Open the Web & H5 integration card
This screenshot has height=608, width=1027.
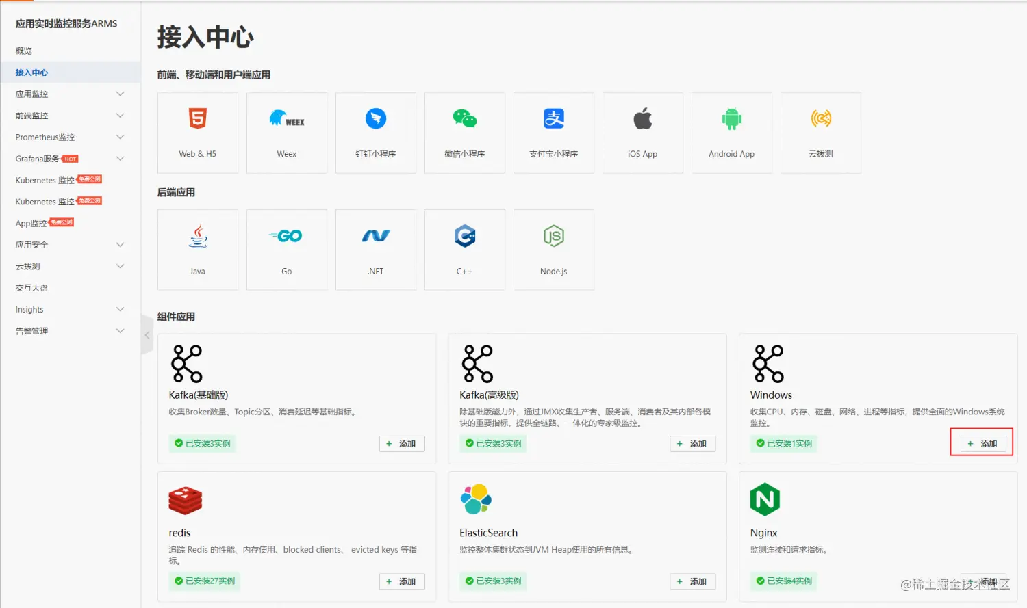(x=198, y=133)
